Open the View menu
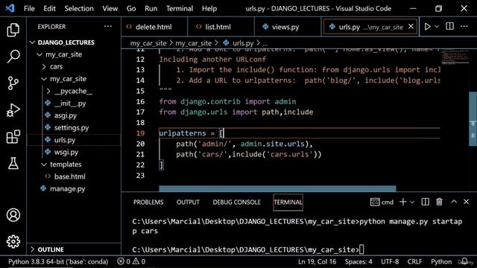The width and height of the screenshot is (477, 268). (x=110, y=8)
